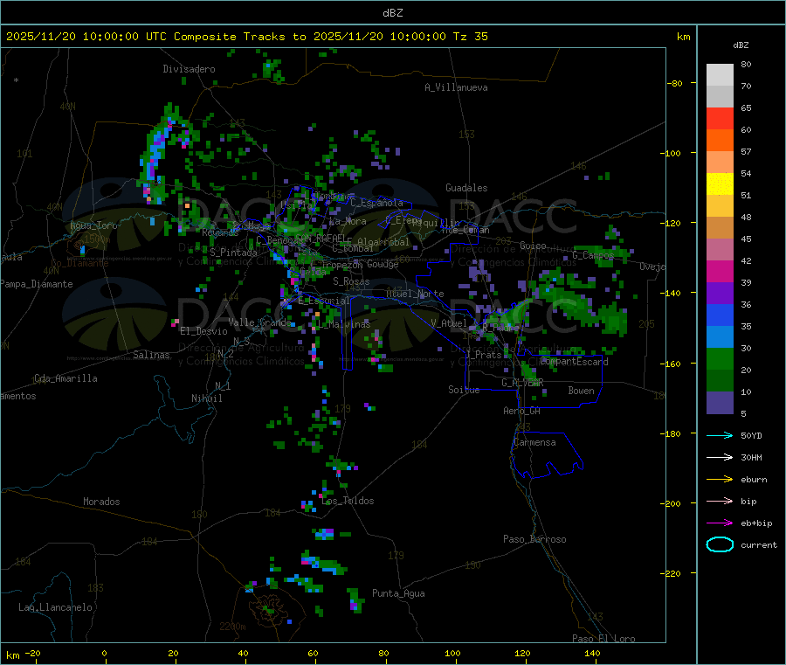Click the Los_Toldos map label
The height and width of the screenshot is (665, 786).
pos(348,501)
